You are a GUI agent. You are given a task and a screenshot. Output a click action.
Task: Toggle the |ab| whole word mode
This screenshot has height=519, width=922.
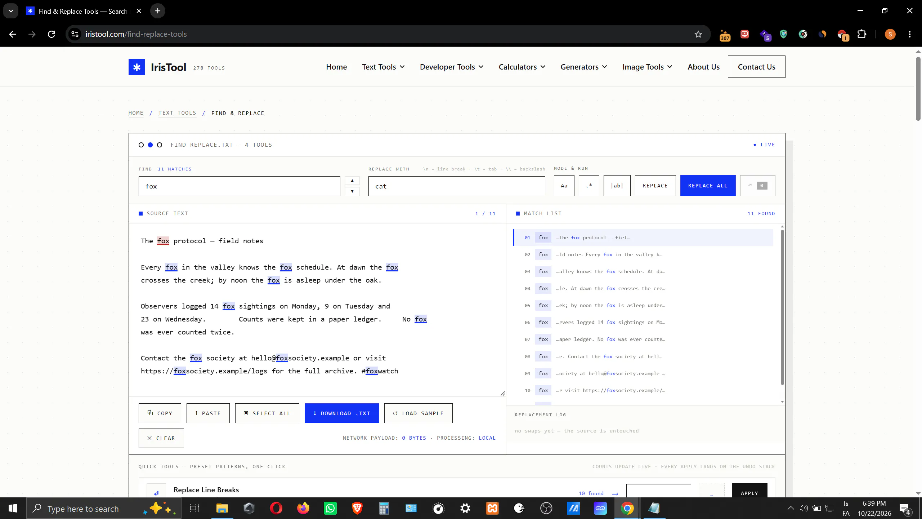(x=617, y=186)
